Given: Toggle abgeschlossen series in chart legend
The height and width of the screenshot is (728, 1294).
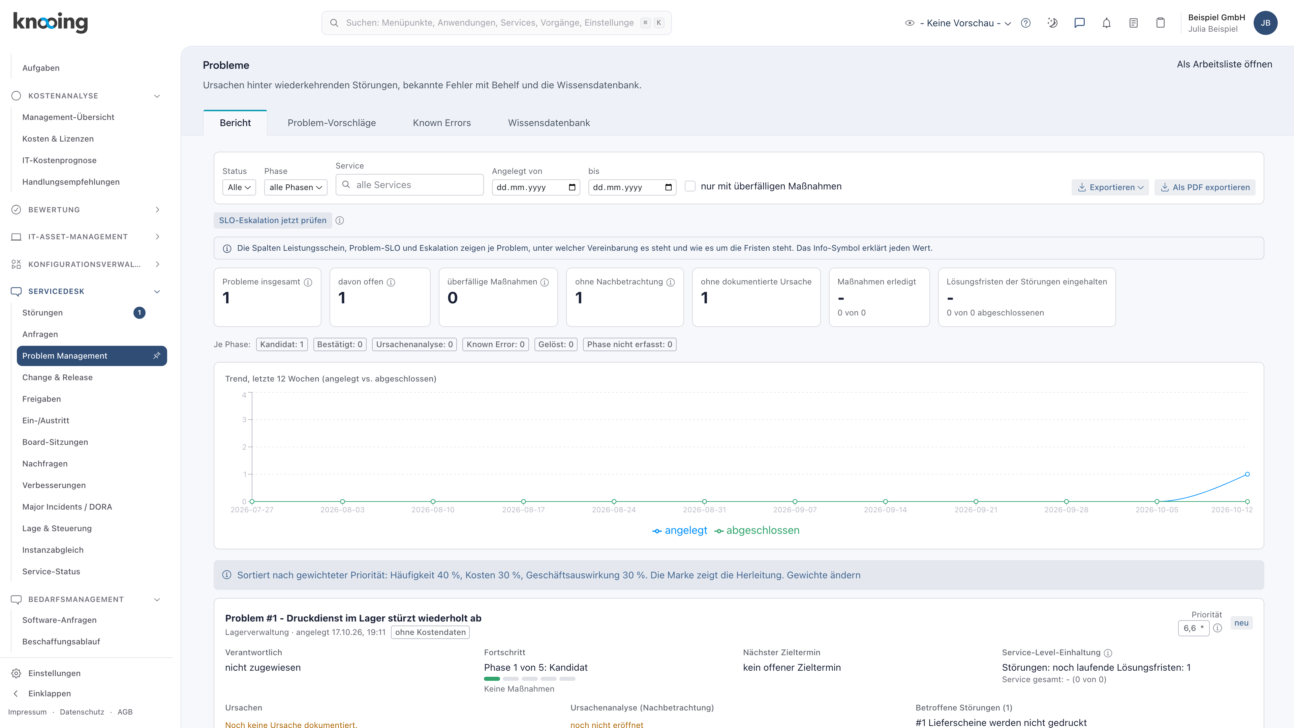Looking at the screenshot, I should [x=757, y=530].
